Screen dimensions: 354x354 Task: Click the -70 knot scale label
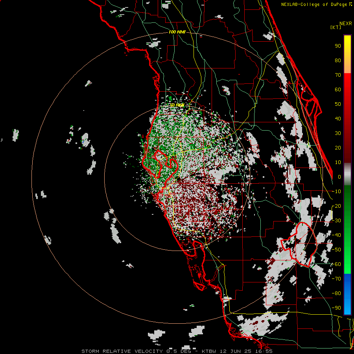336,279
